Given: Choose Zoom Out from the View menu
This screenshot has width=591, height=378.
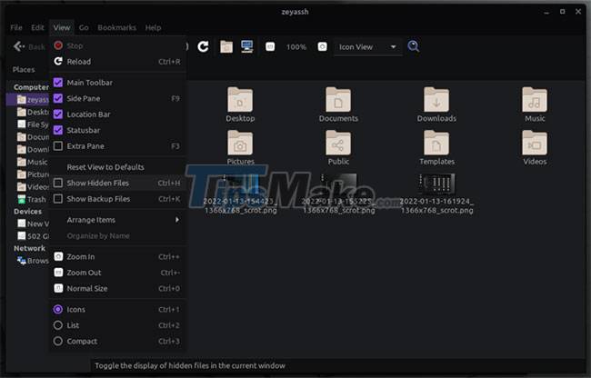Looking at the screenshot, I should tap(117, 273).
